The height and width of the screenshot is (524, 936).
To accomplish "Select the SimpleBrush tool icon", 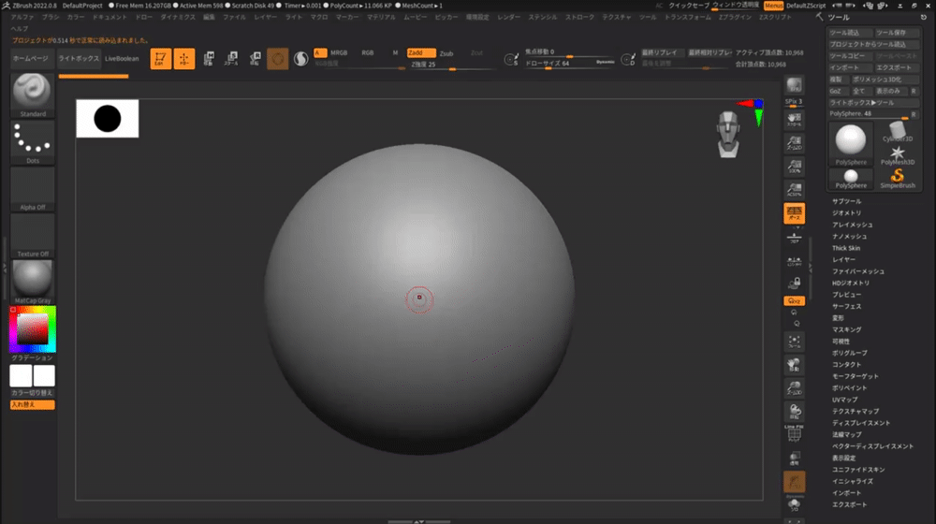I will tap(897, 175).
